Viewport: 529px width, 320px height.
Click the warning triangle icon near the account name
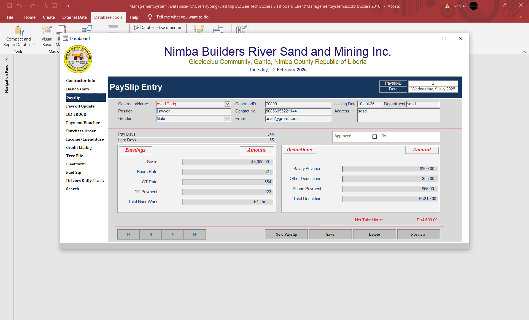(447, 6)
